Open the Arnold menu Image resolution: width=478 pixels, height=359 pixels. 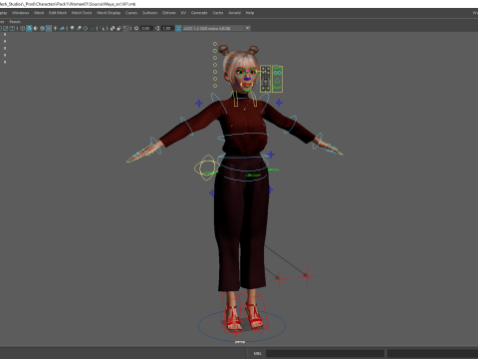(234, 13)
